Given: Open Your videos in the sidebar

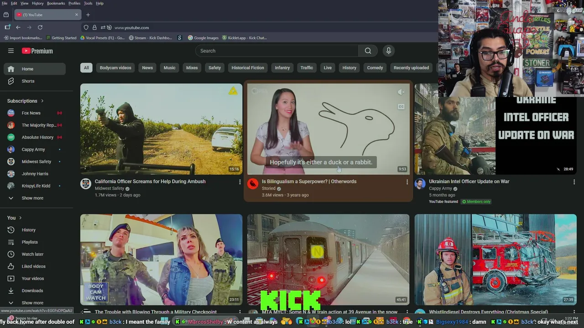Looking at the screenshot, I should (35, 278).
